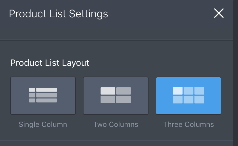Viewport: 238px width, 146px height.
Task: Click the three-by-two grid icon
Action: [x=188, y=95]
